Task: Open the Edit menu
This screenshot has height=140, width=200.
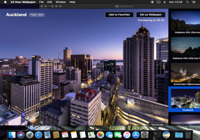Action: 50,2
